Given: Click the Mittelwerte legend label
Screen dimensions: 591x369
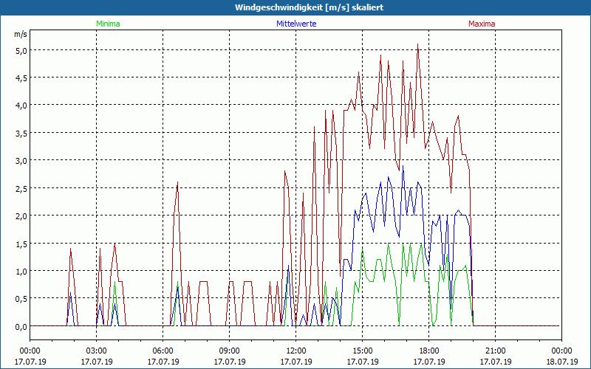Looking at the screenshot, I should click(296, 24).
